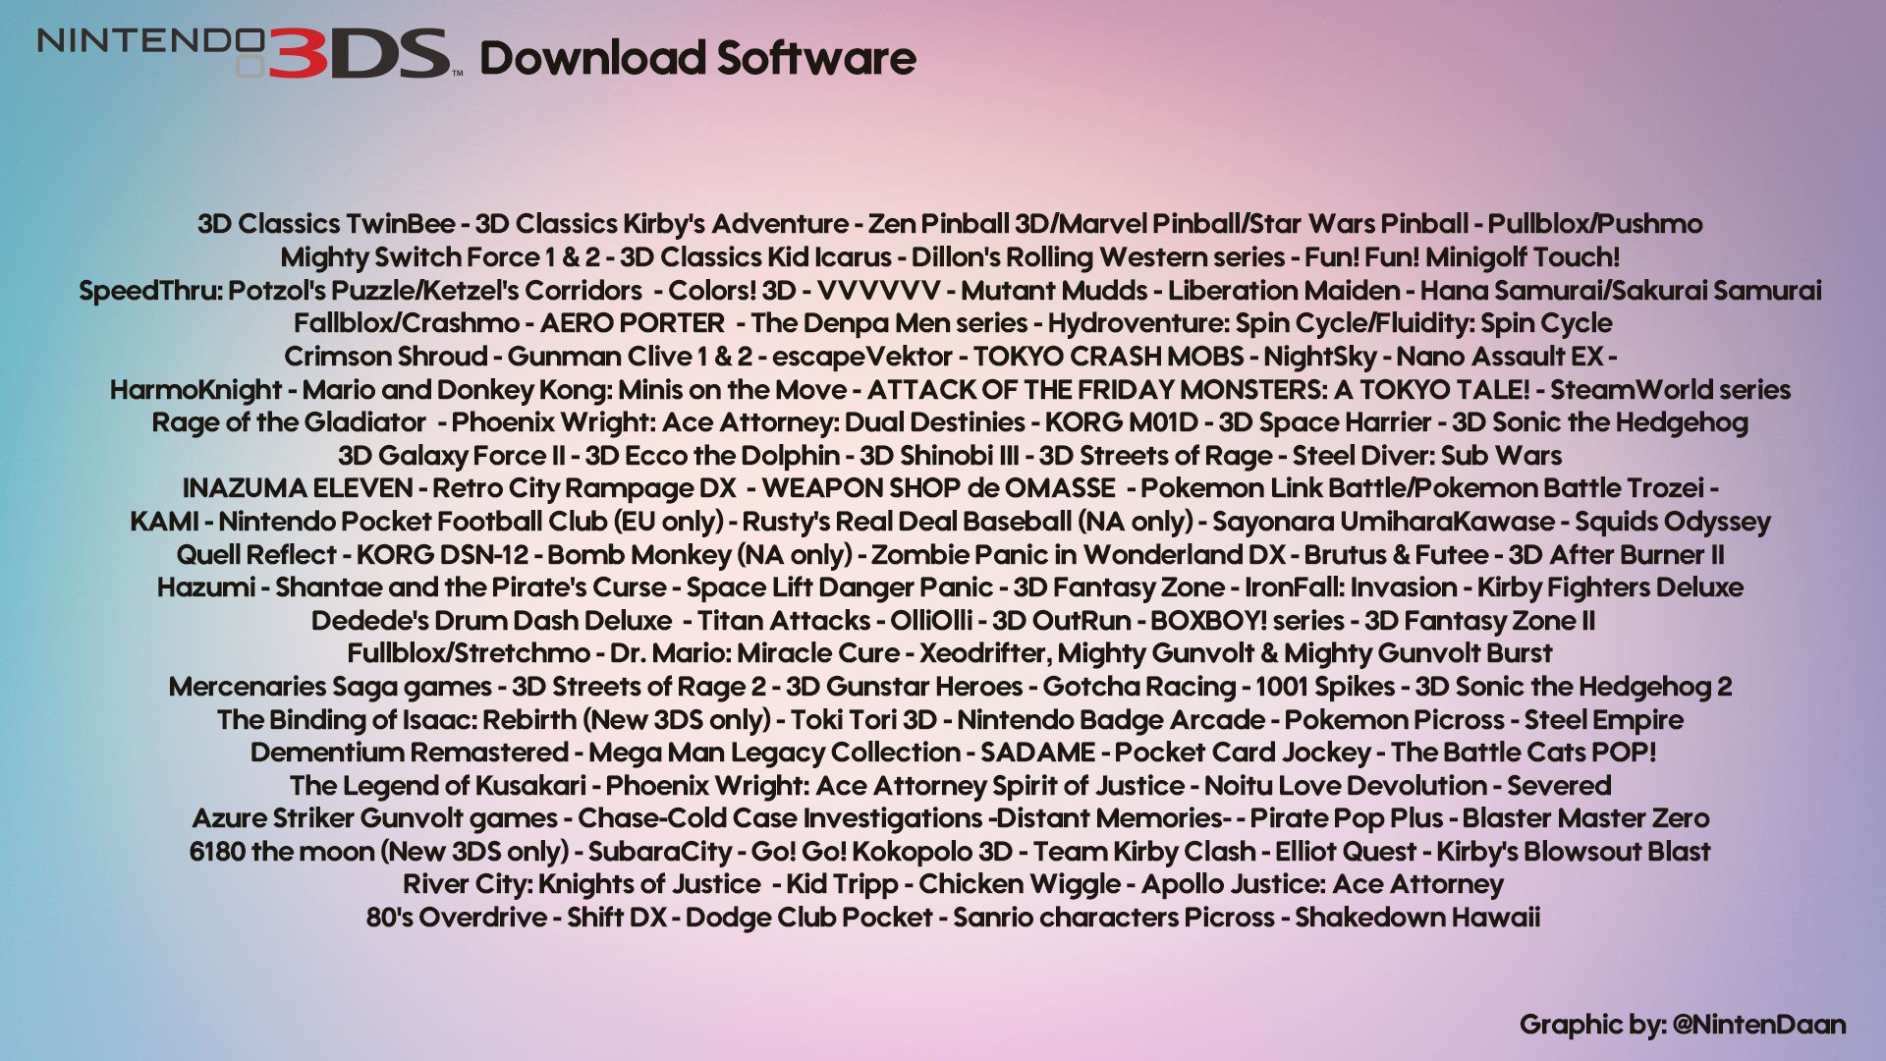Click 'Toki Tori 3D' title
Viewport: 1886px width, 1061px height.
point(863,720)
